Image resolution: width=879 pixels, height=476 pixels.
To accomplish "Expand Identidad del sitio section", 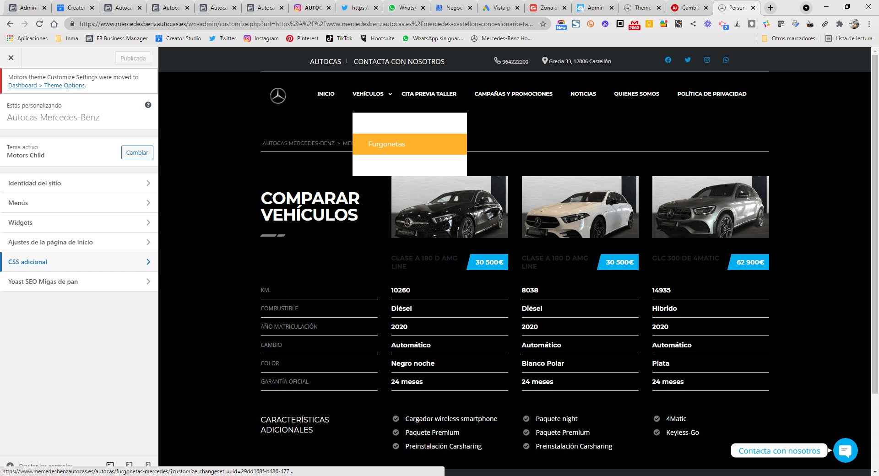I will click(x=79, y=183).
